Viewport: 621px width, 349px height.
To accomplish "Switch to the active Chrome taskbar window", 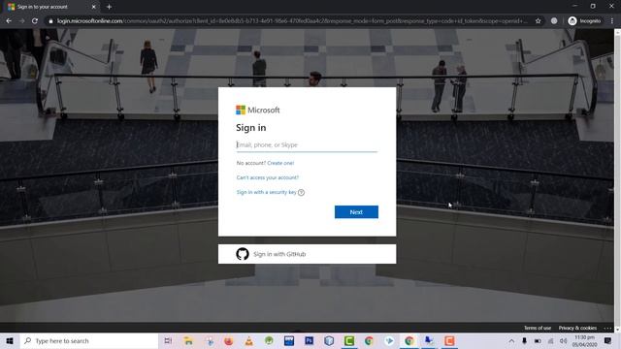I will pos(409,340).
